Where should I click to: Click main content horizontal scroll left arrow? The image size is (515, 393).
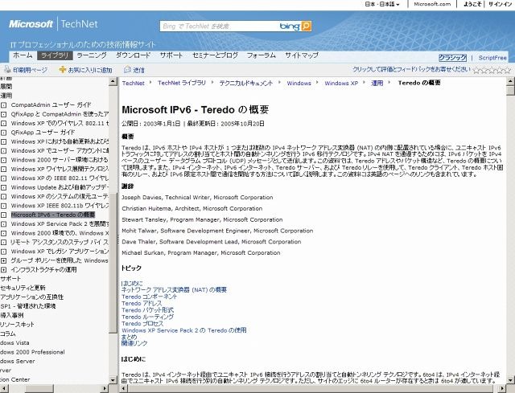pyautogui.click(x=123, y=389)
